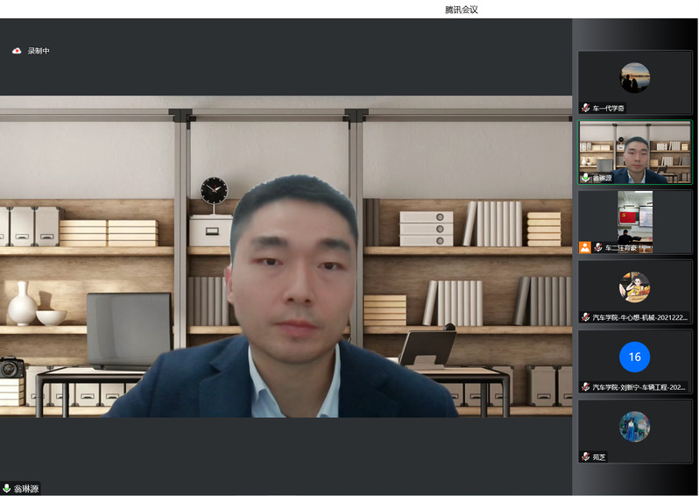Click orange host badge on 车二汪育豪 tile

click(585, 247)
